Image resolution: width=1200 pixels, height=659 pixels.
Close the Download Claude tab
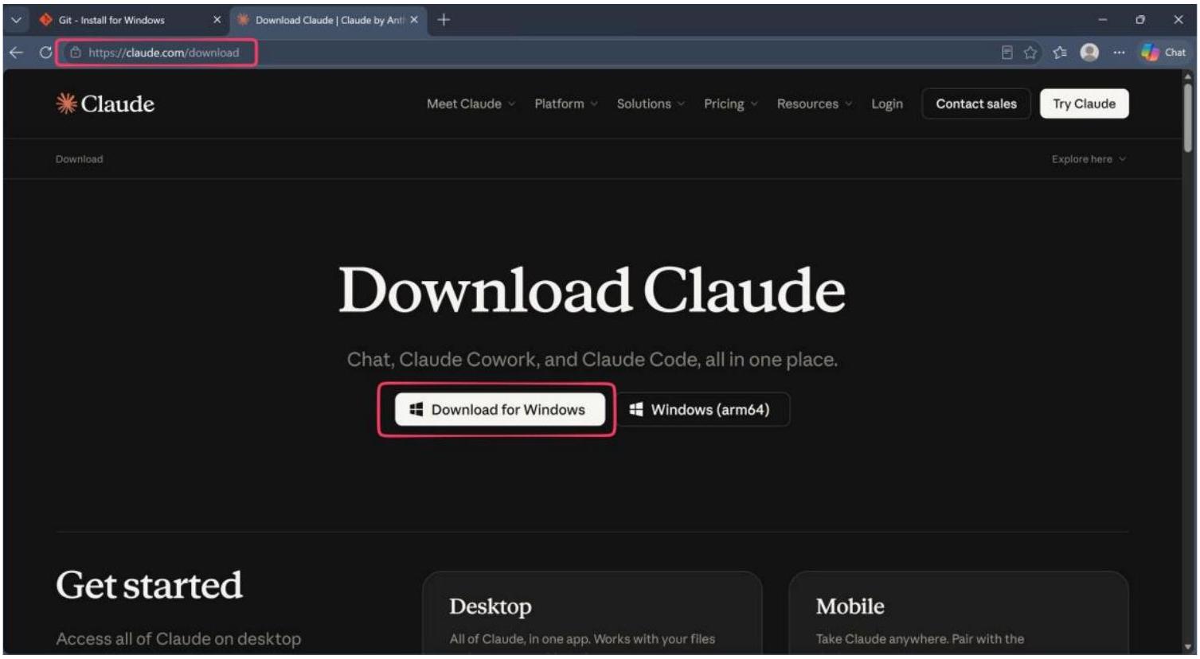(x=414, y=20)
